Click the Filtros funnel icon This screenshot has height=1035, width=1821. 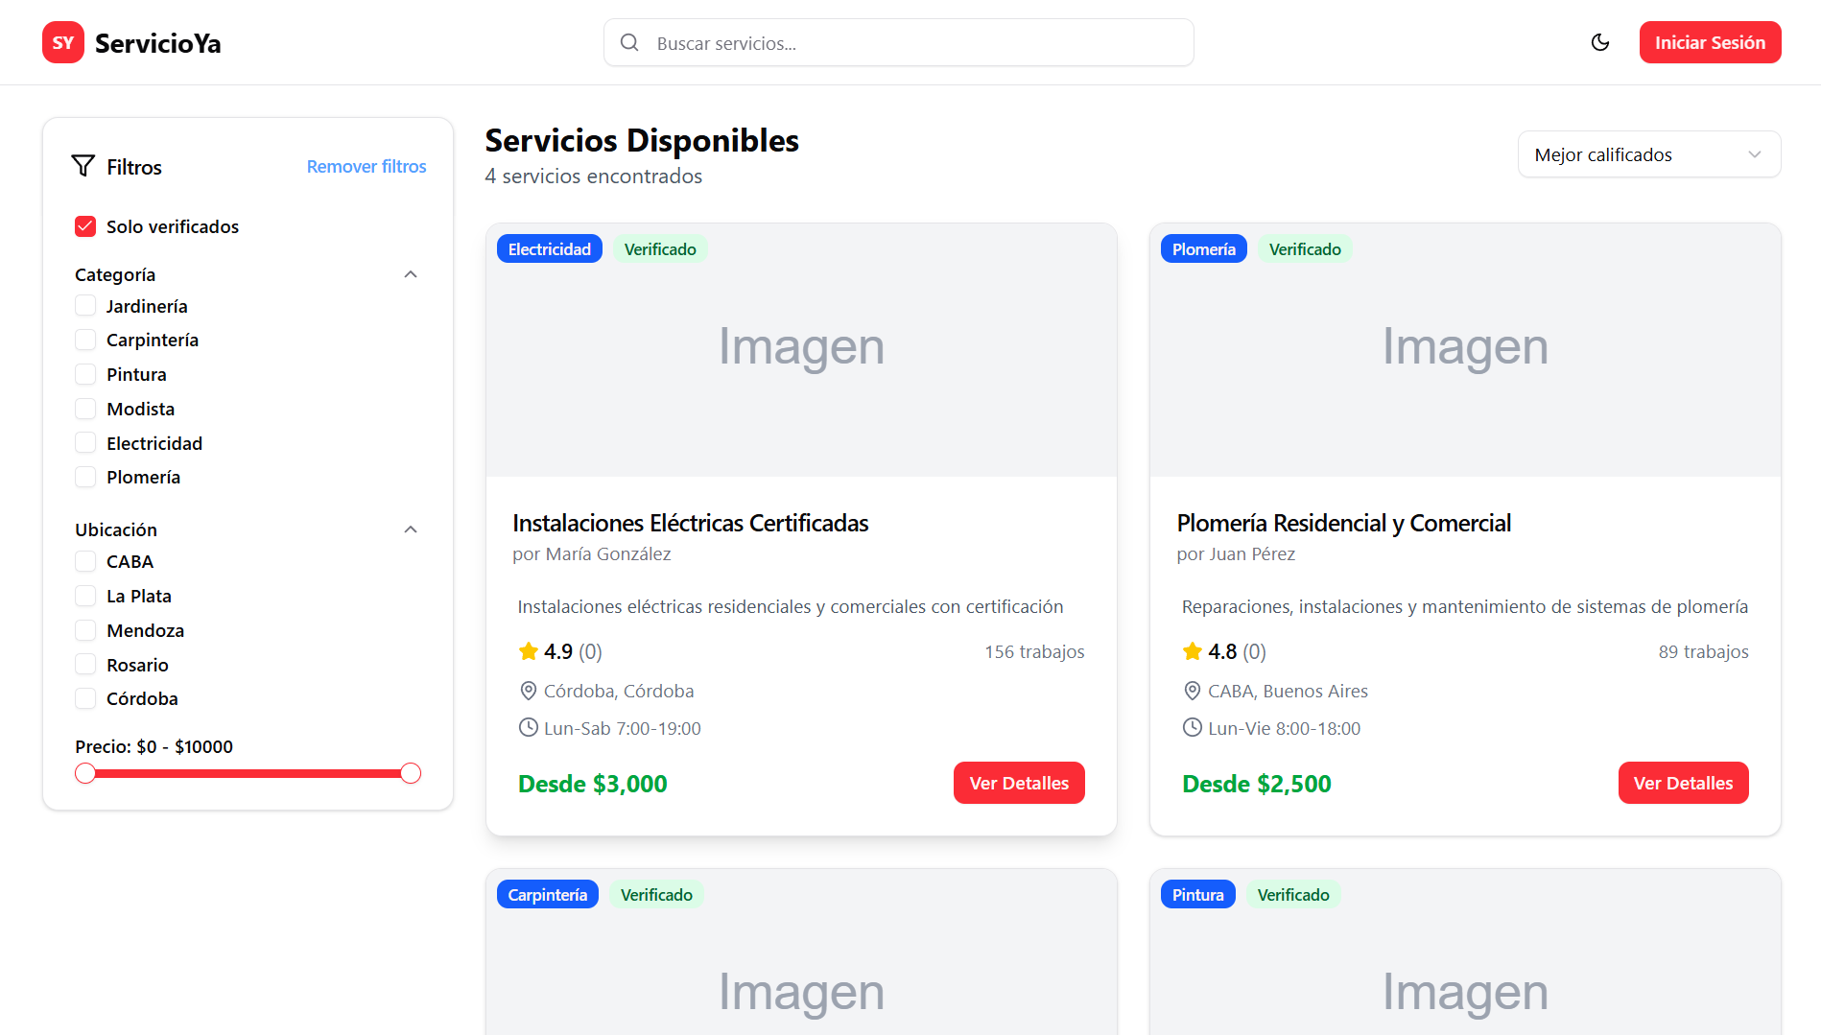pos(83,166)
